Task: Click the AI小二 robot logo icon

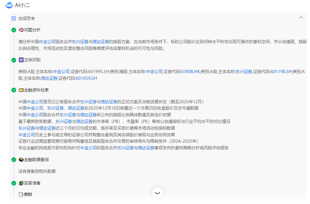Action: pyautogui.click(x=9, y=5)
